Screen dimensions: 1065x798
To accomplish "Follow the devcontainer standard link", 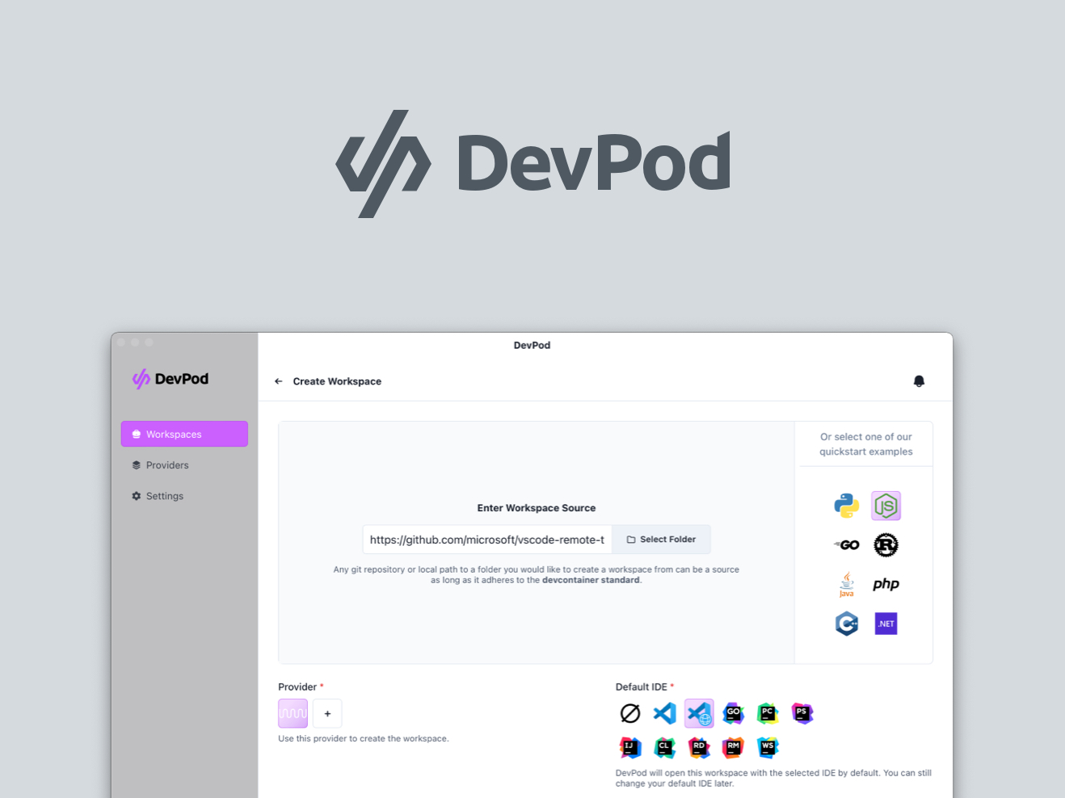I will [x=591, y=580].
